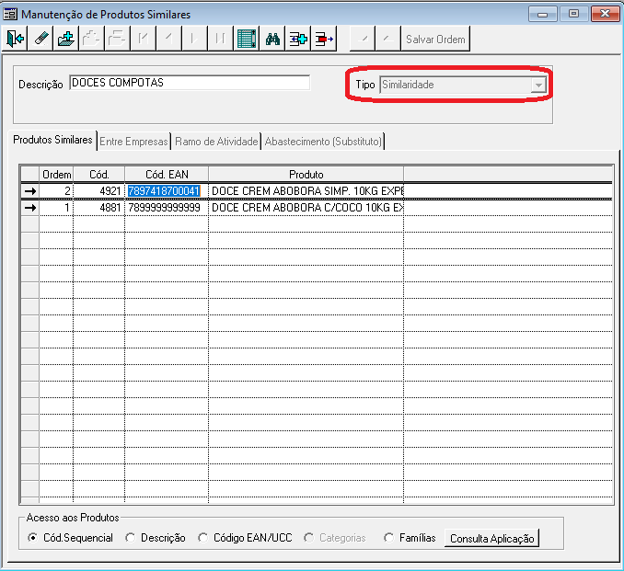
Task: Click the exit door icon in toolbar
Action: coord(15,39)
